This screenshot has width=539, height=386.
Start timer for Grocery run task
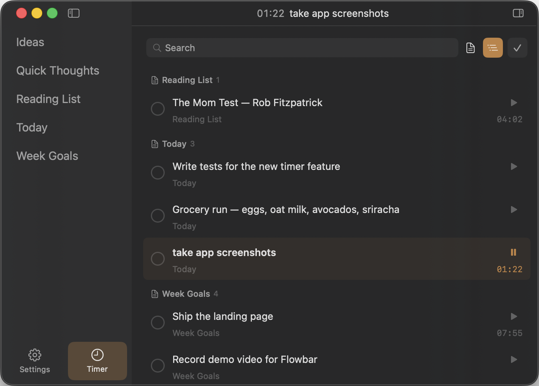[514, 210]
